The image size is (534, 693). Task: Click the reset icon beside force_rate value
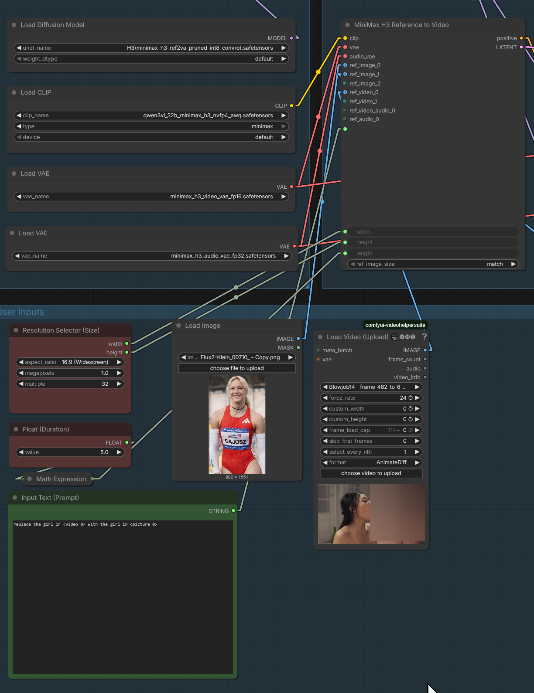pyautogui.click(x=411, y=397)
